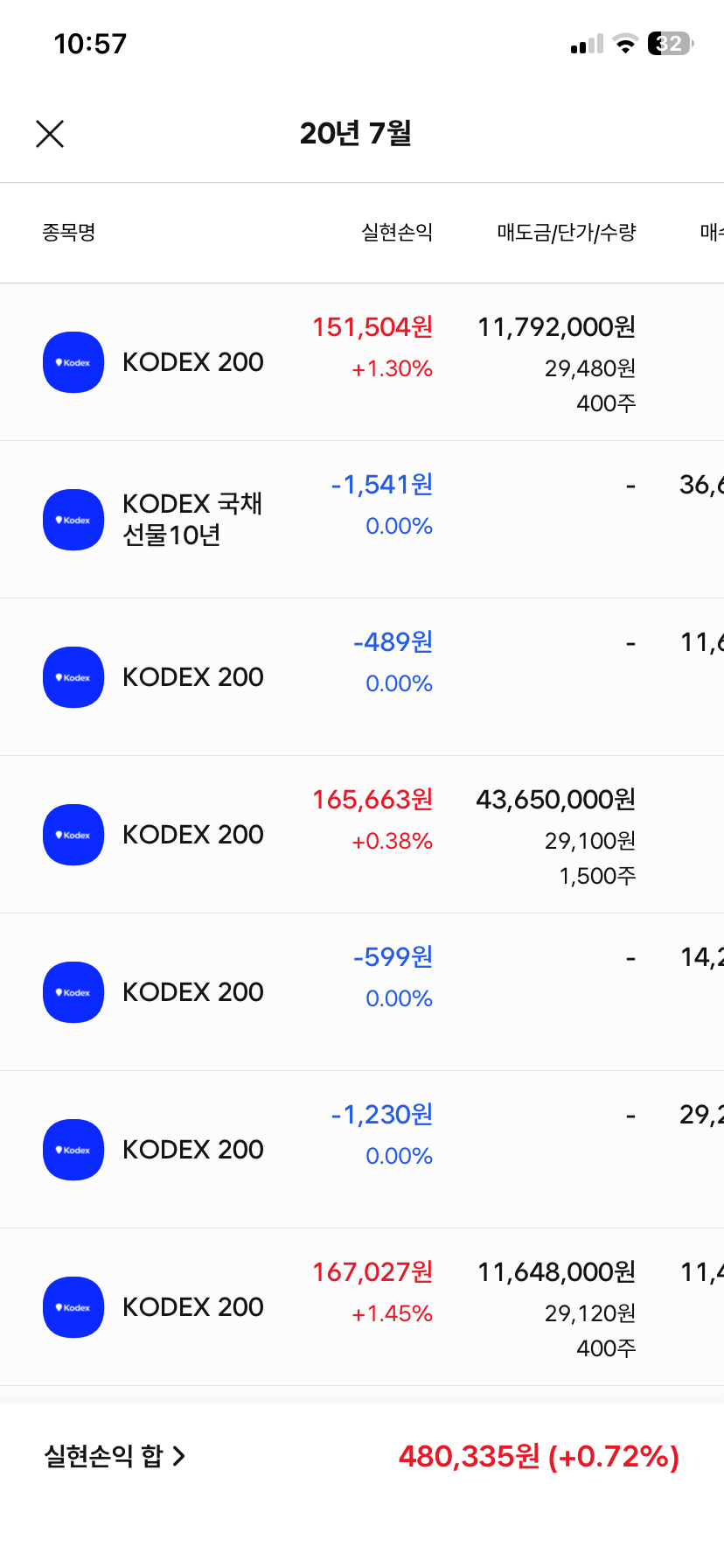The width and height of the screenshot is (724, 1568).
Task: Tap Kodex icon in the -599원 row
Action: (x=73, y=992)
